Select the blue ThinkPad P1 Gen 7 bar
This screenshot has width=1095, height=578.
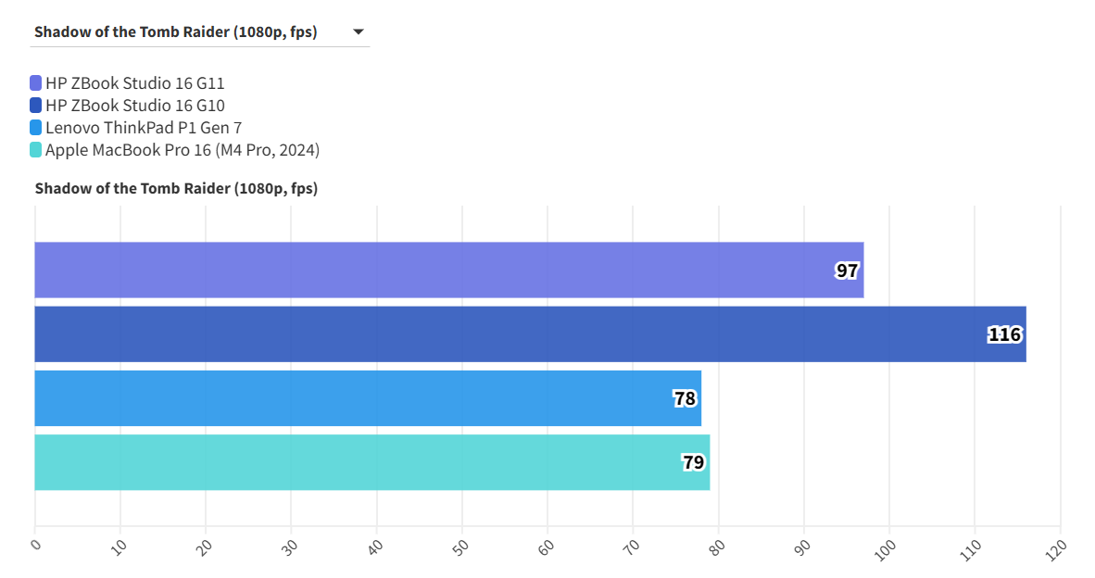(352, 398)
